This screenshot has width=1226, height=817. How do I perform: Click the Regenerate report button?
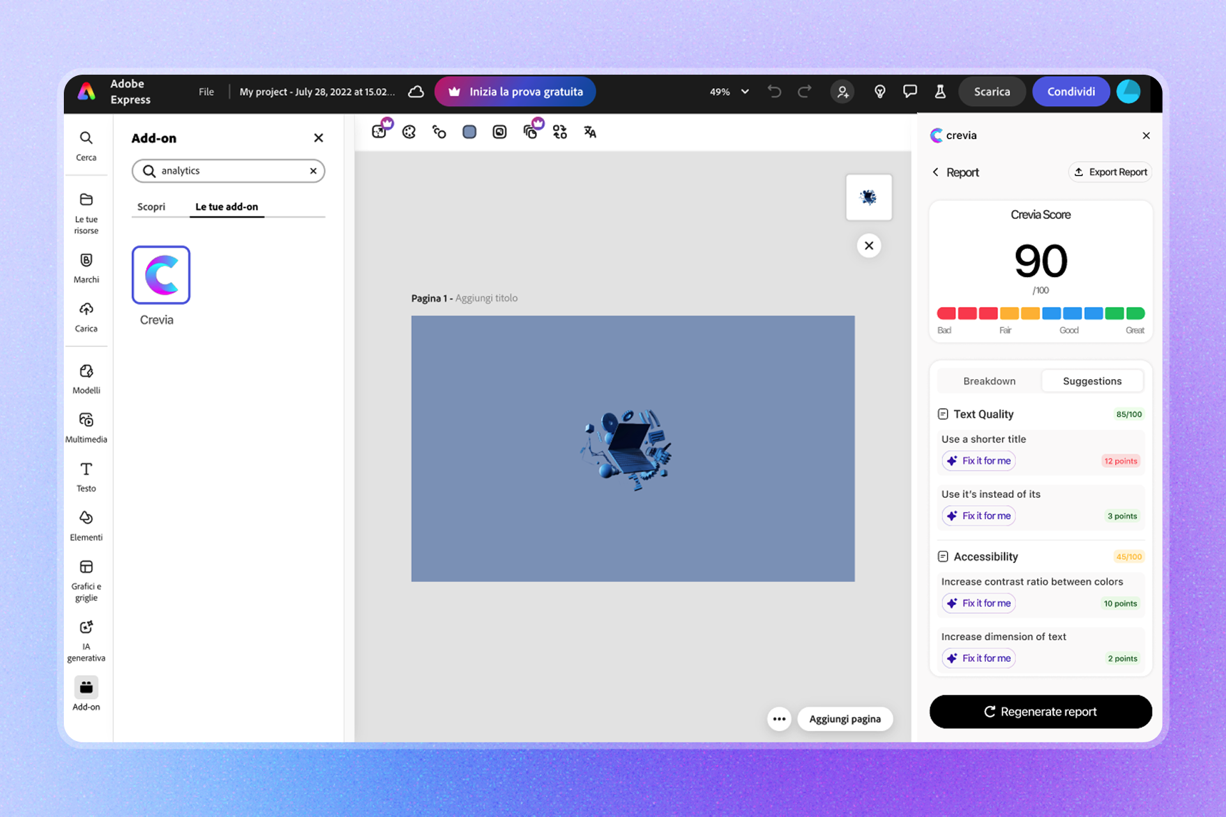(1040, 712)
